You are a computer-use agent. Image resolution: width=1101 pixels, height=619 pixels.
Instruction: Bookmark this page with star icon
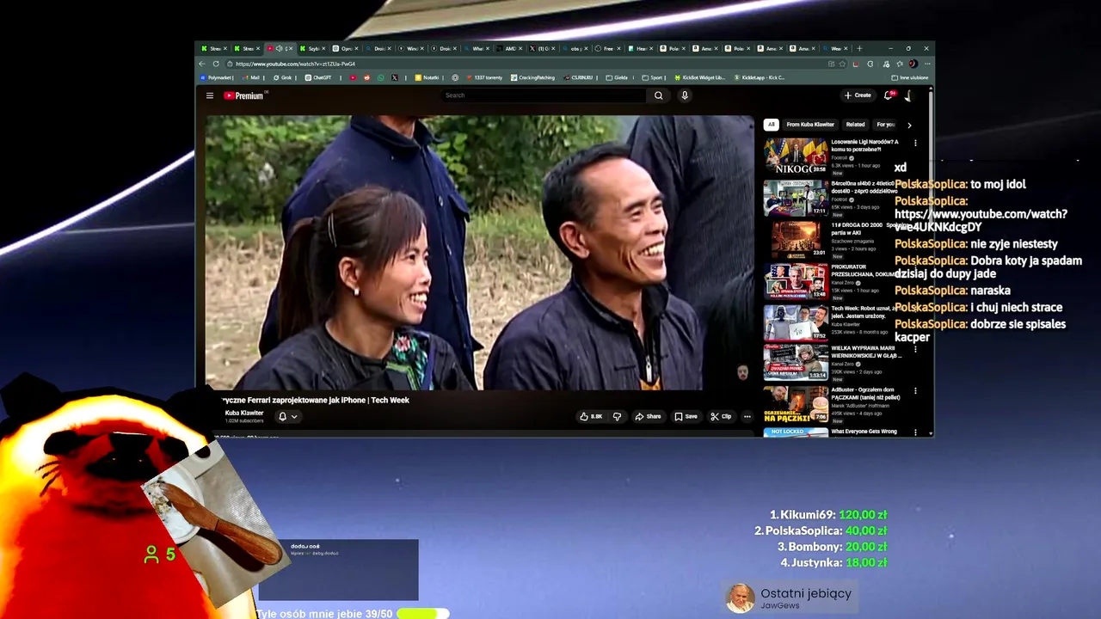pyautogui.click(x=842, y=64)
